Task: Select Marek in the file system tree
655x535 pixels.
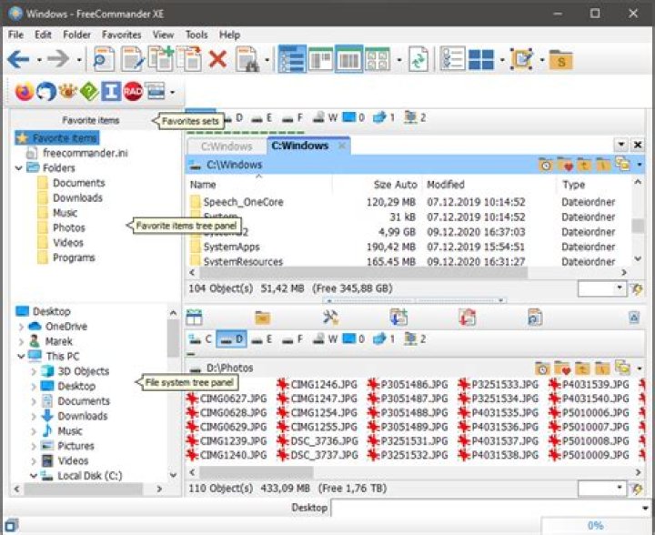Action: point(51,341)
